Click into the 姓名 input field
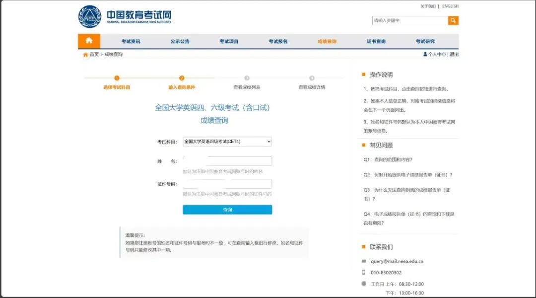The width and height of the screenshot is (536, 298). coord(227,161)
